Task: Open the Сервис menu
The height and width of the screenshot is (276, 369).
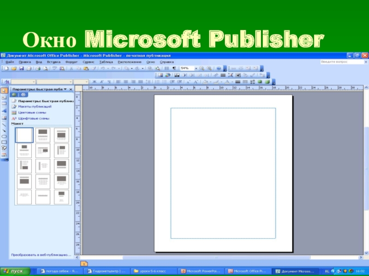Action: [89, 62]
